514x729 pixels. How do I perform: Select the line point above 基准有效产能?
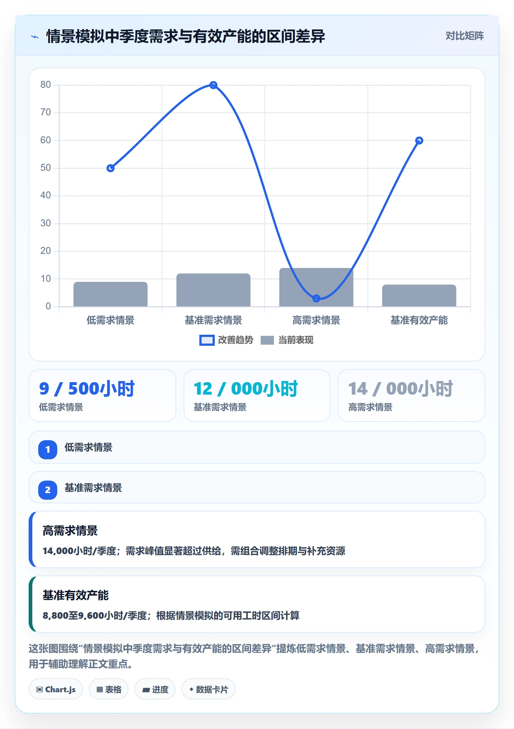(x=419, y=141)
